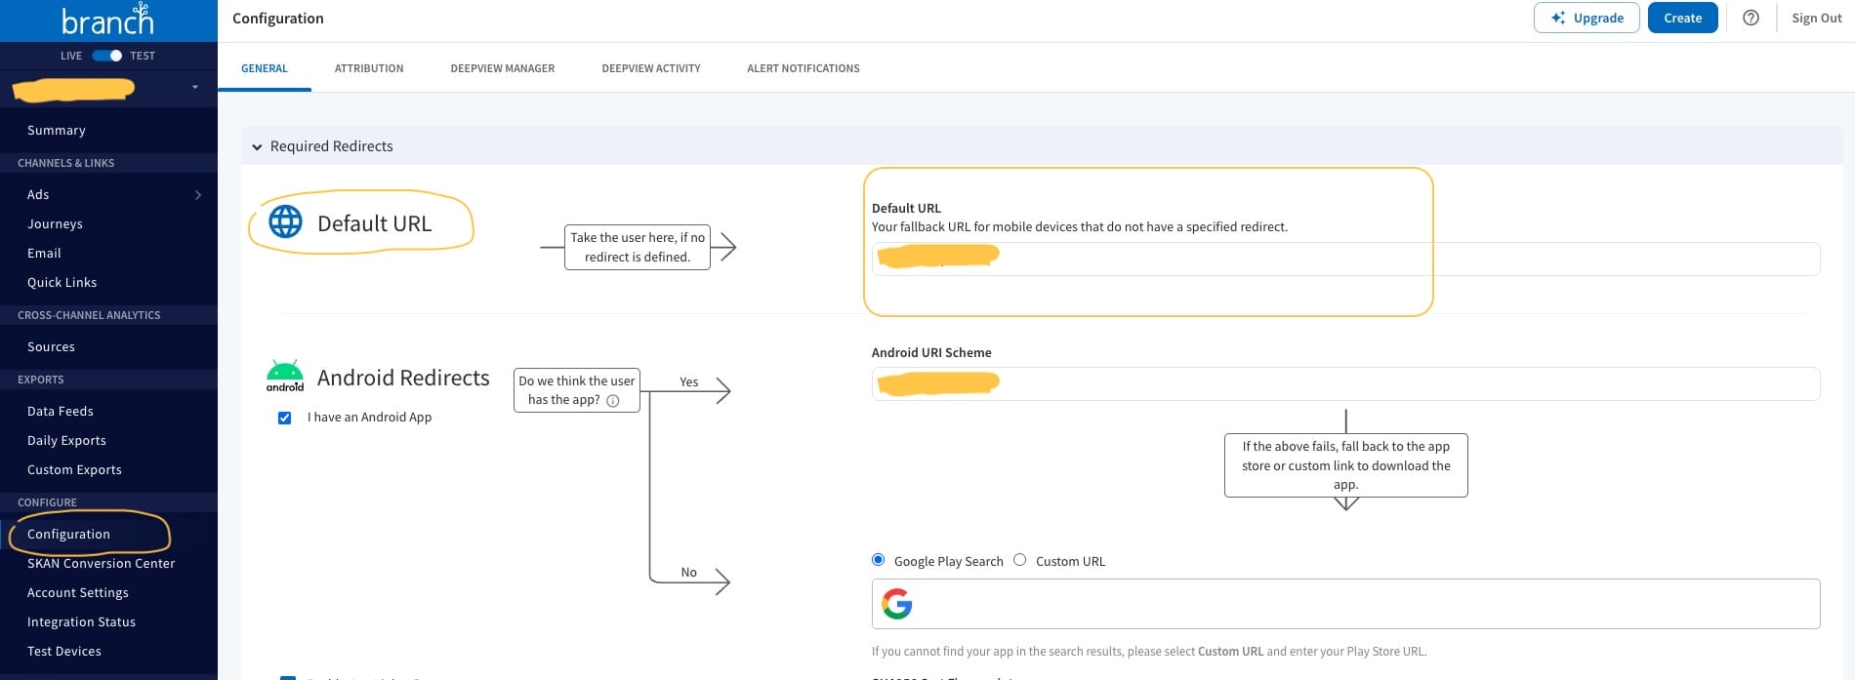Click the Branch logo
This screenshot has height=680, width=1855.
[x=107, y=20]
